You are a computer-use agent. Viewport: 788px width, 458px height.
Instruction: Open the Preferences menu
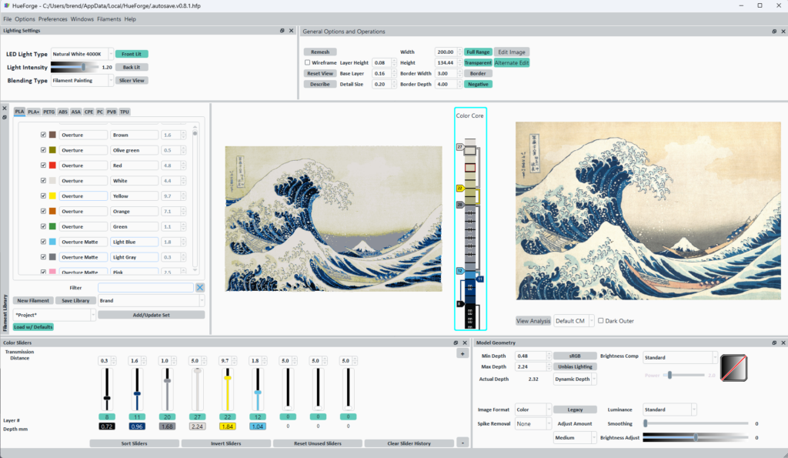coord(53,19)
